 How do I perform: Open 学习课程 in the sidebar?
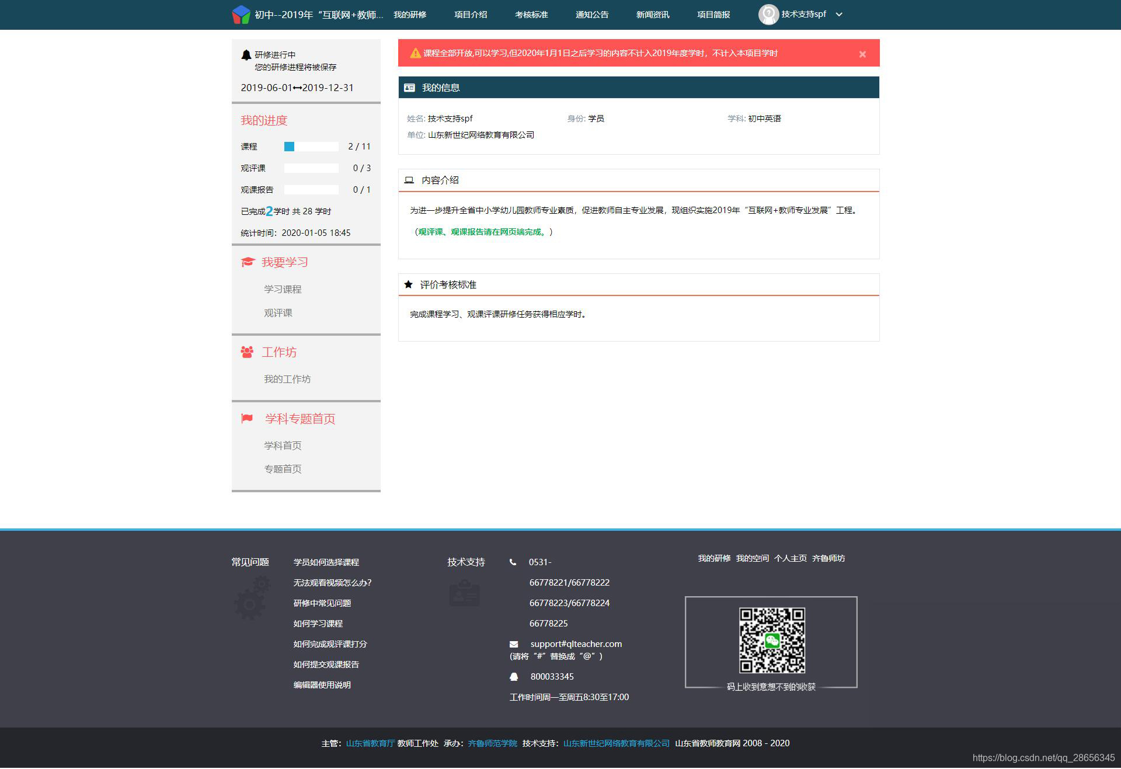(x=282, y=289)
